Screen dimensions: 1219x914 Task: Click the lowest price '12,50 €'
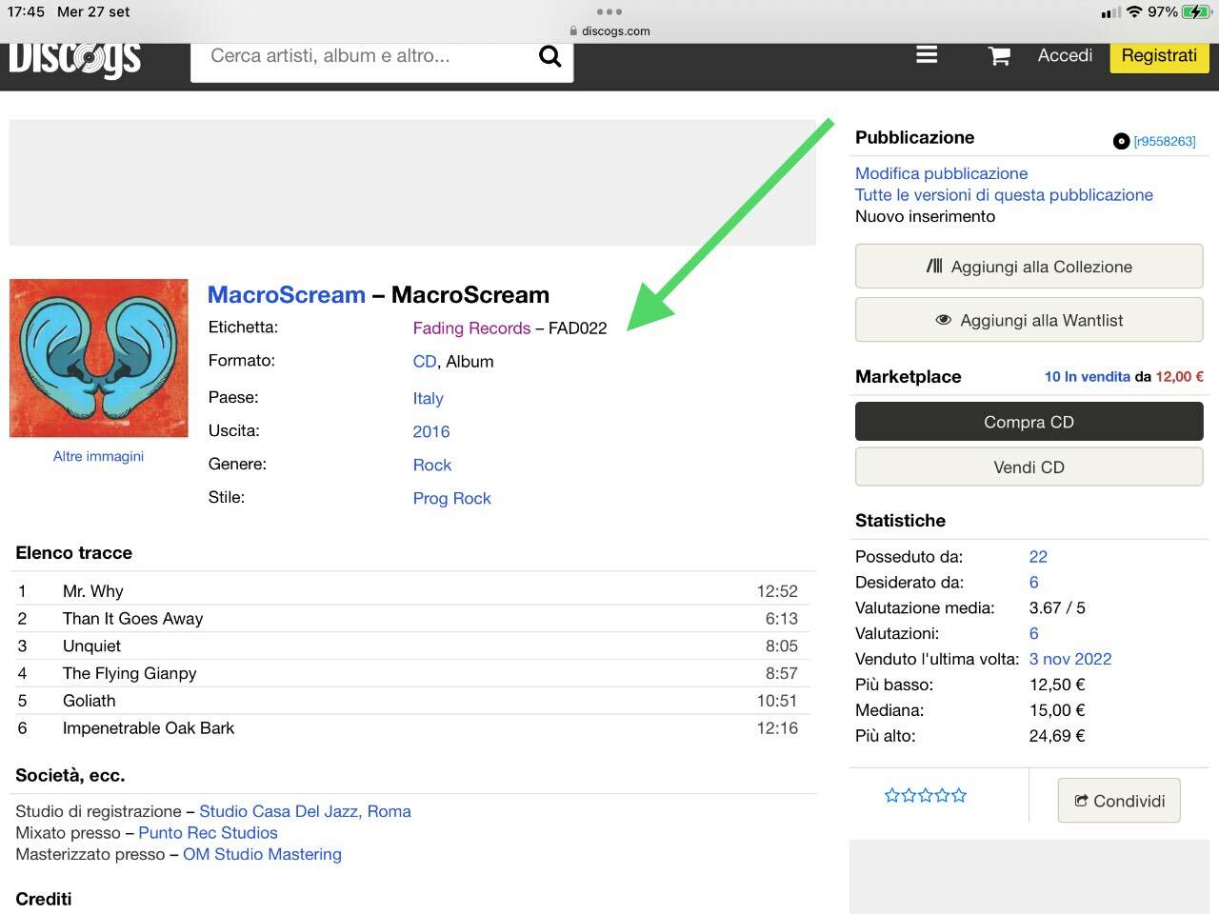pos(1057,685)
